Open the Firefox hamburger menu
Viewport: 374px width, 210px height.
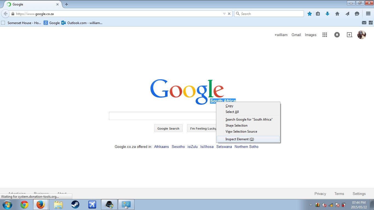(368, 14)
